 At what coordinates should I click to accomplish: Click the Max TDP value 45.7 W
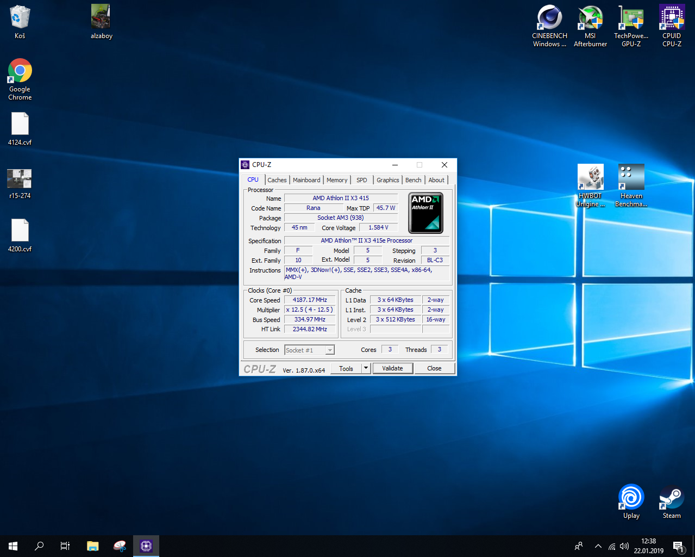click(386, 208)
